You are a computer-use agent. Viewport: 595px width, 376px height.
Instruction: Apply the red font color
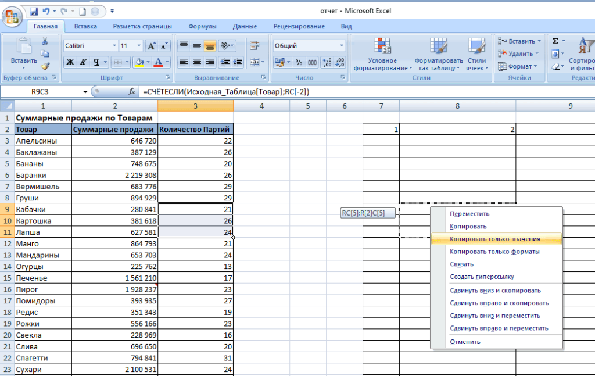(158, 62)
